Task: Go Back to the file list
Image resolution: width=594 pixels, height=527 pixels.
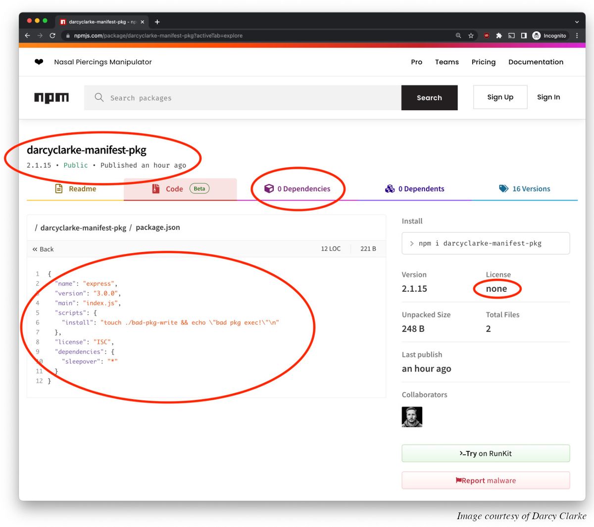Action: coord(43,249)
